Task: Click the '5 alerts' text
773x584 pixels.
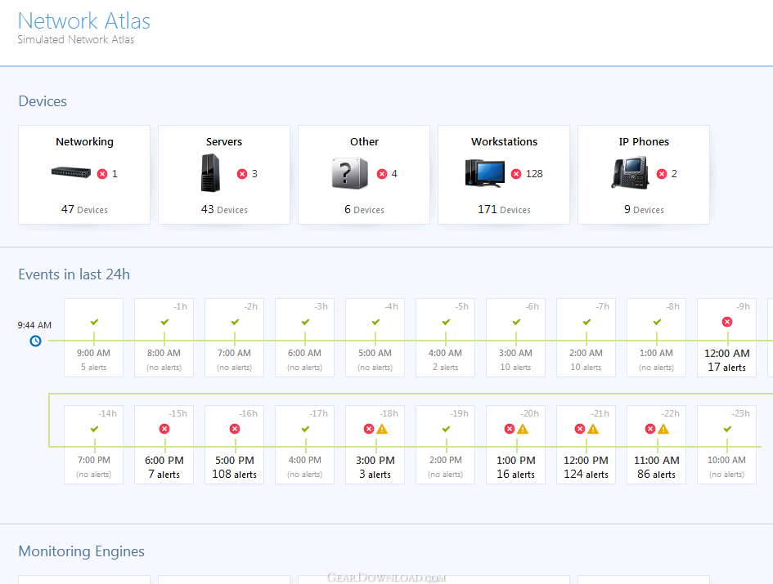Action: 94,367
